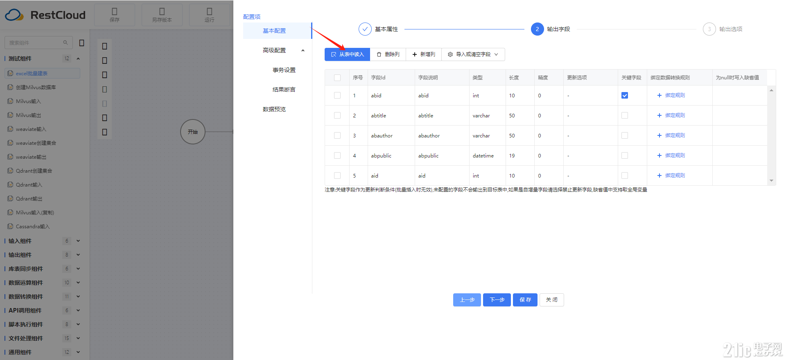
Task: Click the icon next to the search box
Action: [x=81, y=43]
